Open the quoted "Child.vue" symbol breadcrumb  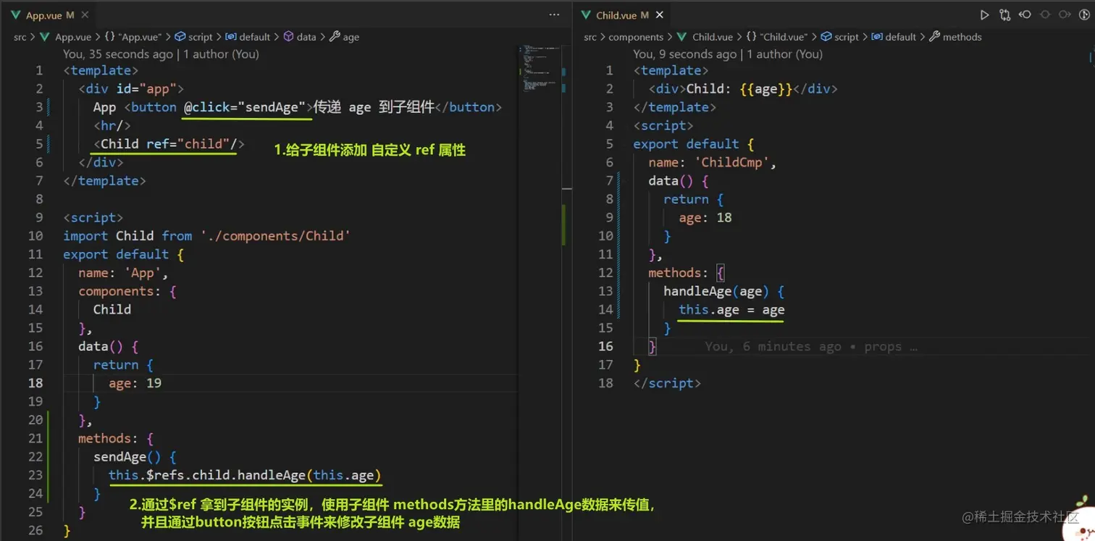[776, 37]
